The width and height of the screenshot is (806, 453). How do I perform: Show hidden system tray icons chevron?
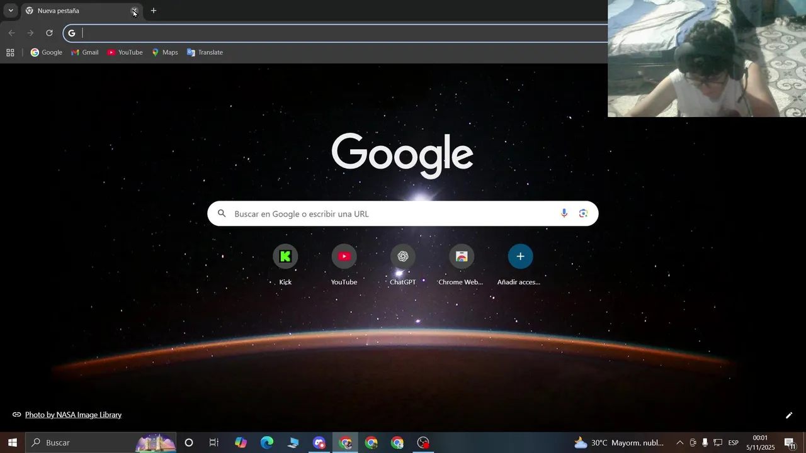click(x=680, y=443)
